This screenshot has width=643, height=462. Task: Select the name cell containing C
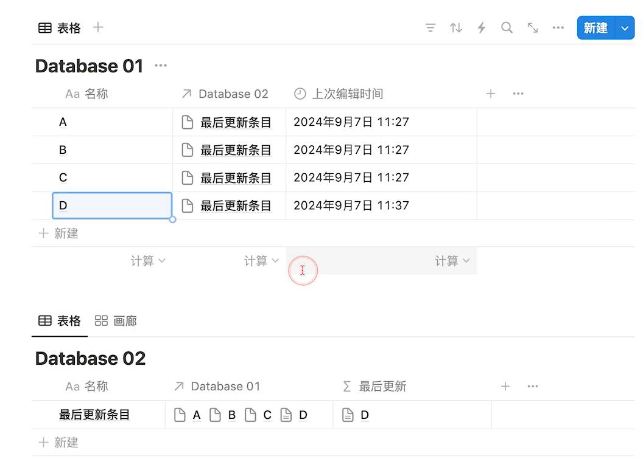(112, 178)
